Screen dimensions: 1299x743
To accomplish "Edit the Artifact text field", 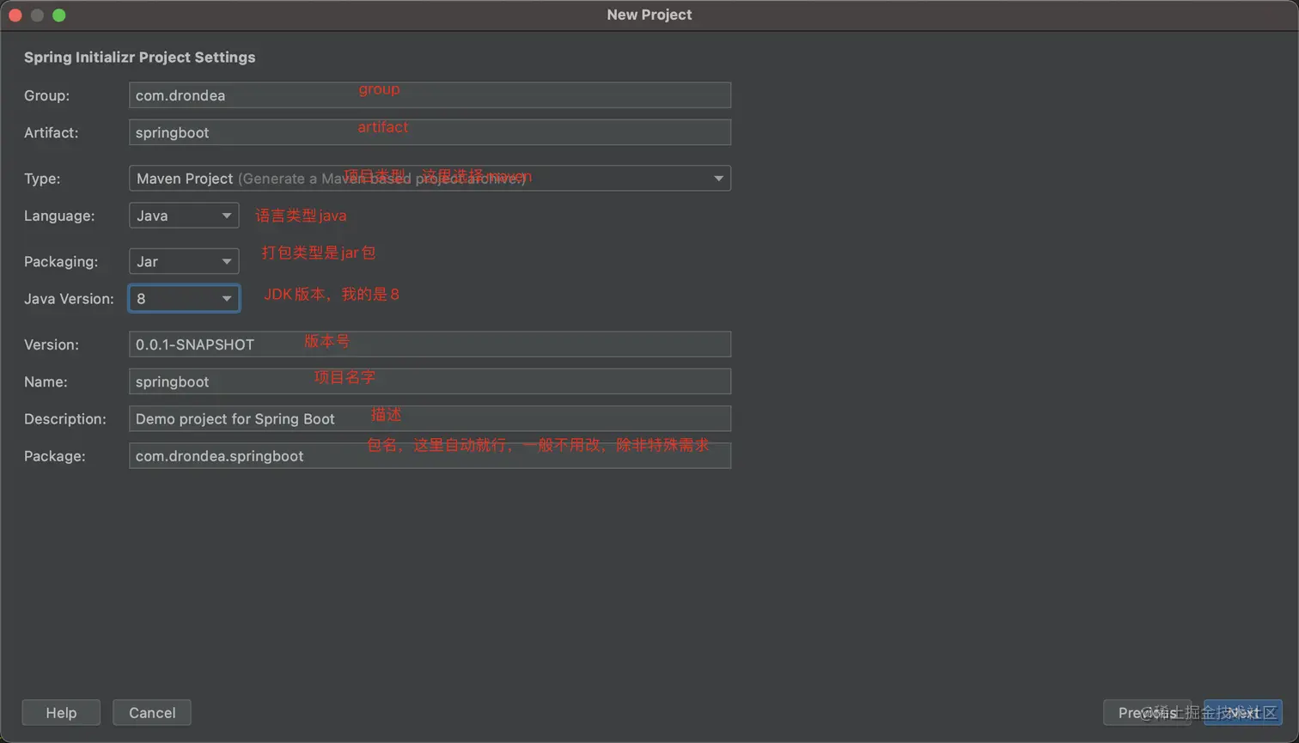I will [430, 132].
